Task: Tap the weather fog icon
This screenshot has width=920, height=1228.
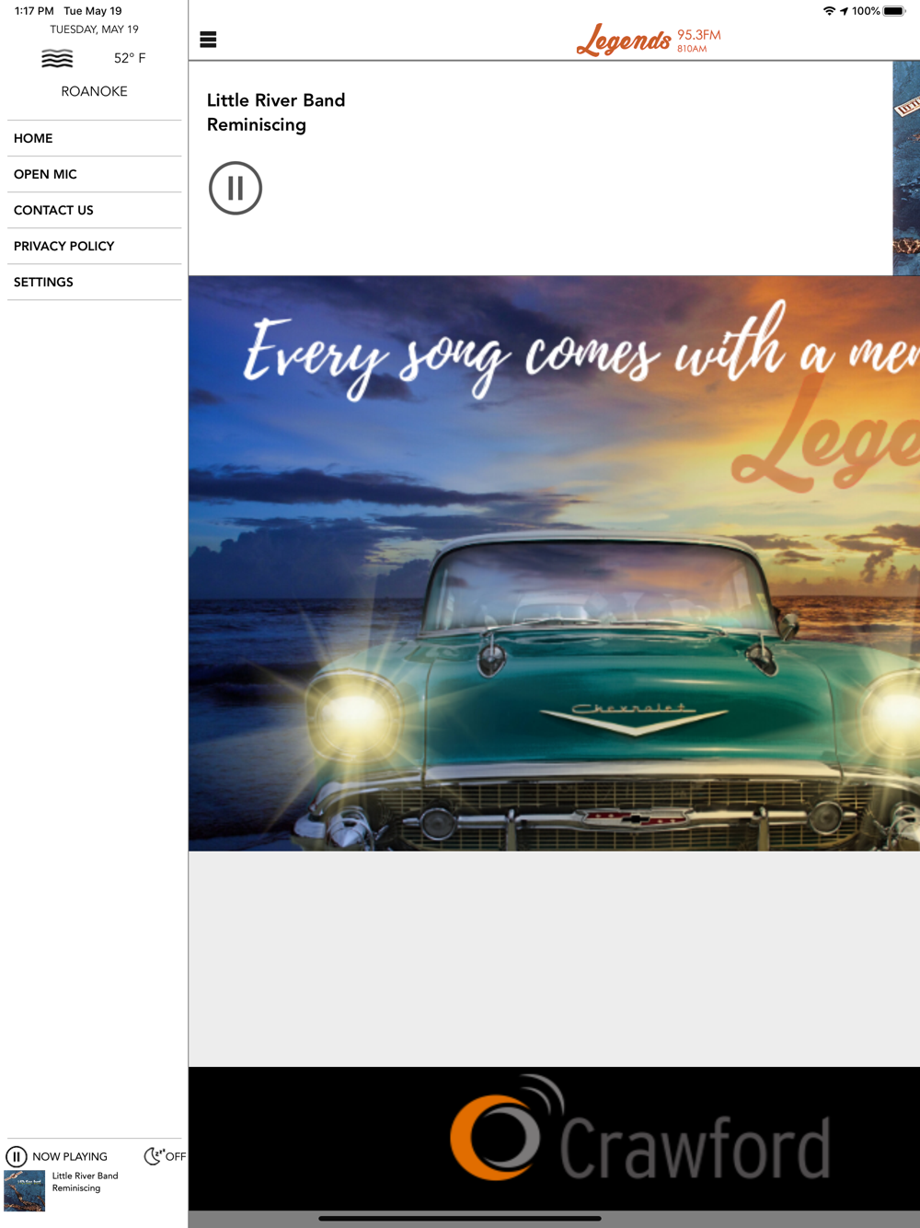Action: pos(57,59)
